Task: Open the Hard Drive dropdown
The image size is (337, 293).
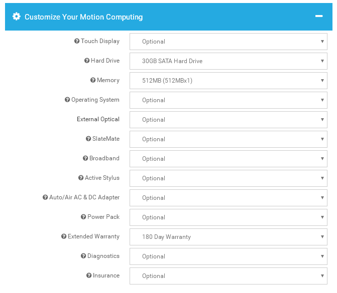Action: (228, 61)
